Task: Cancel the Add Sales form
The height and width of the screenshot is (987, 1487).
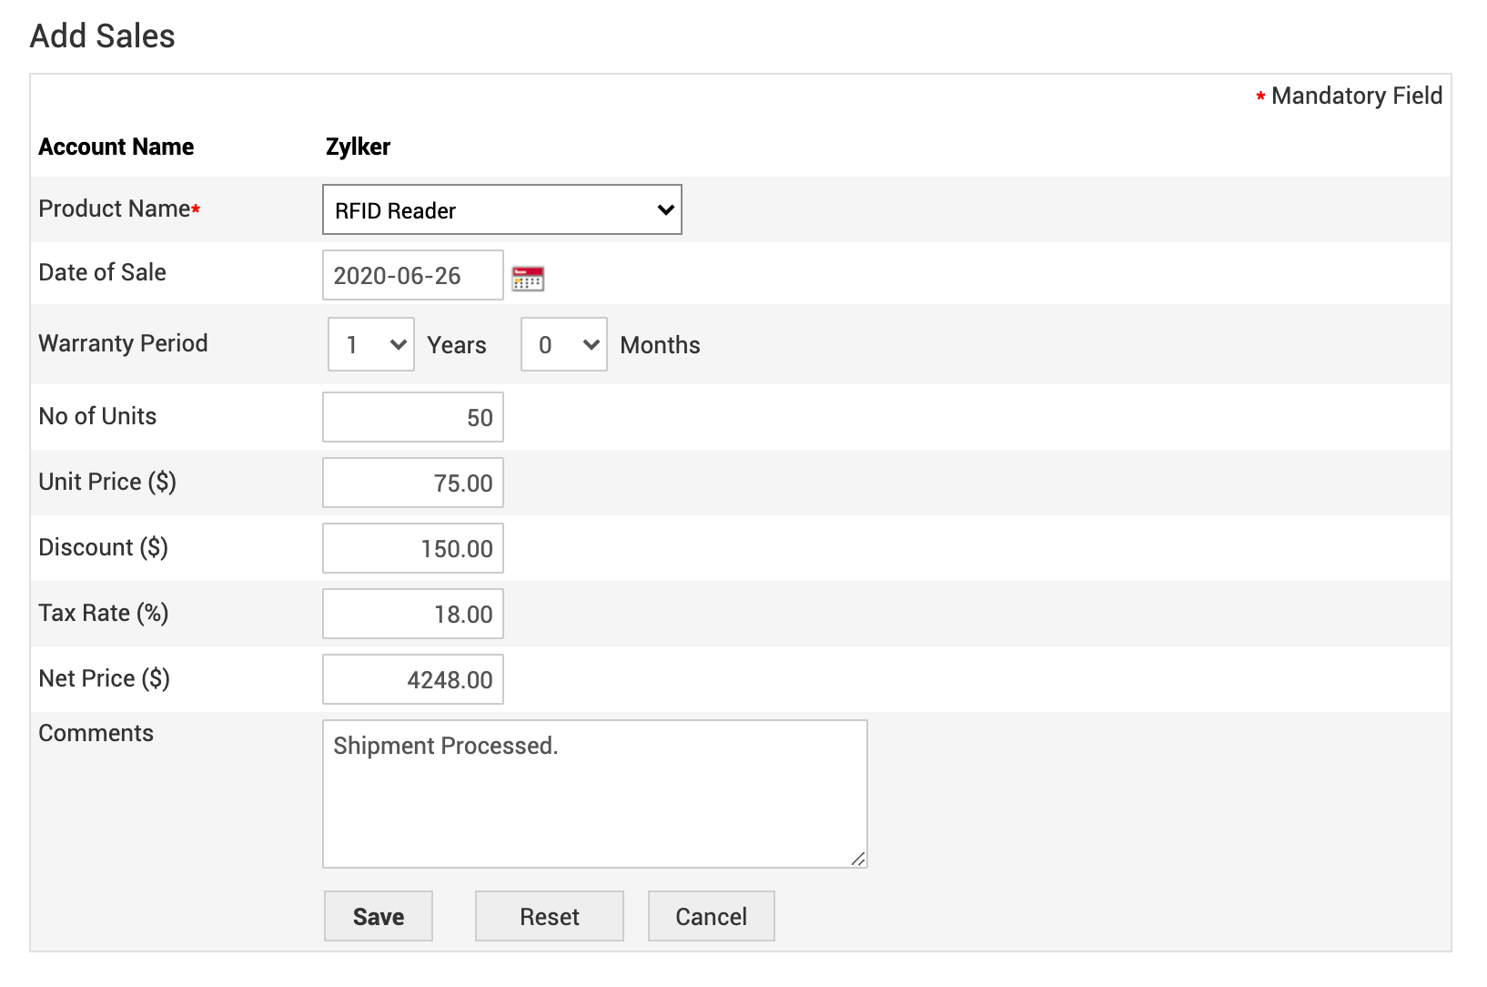Action: coord(711,916)
